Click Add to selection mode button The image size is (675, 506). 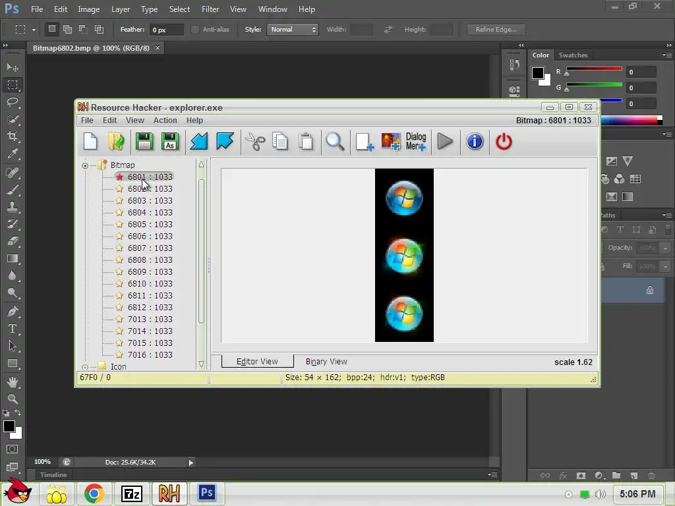(68, 29)
